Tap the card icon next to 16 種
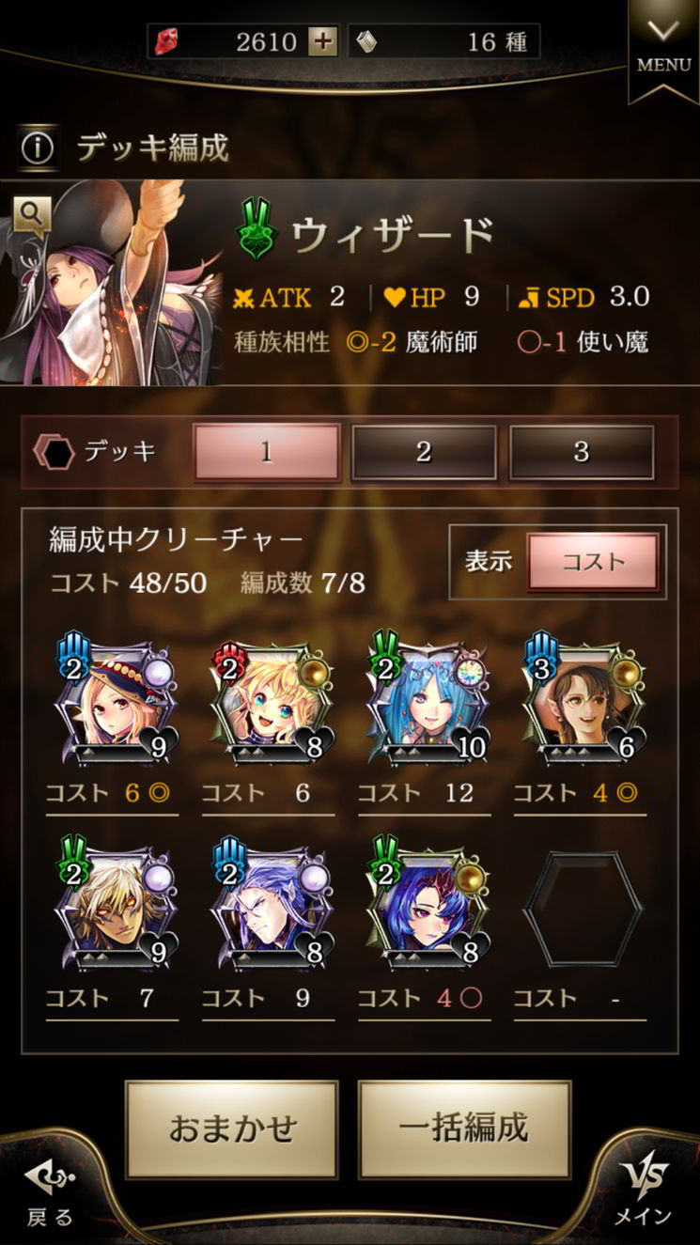This screenshot has width=700, height=1245. (x=368, y=41)
